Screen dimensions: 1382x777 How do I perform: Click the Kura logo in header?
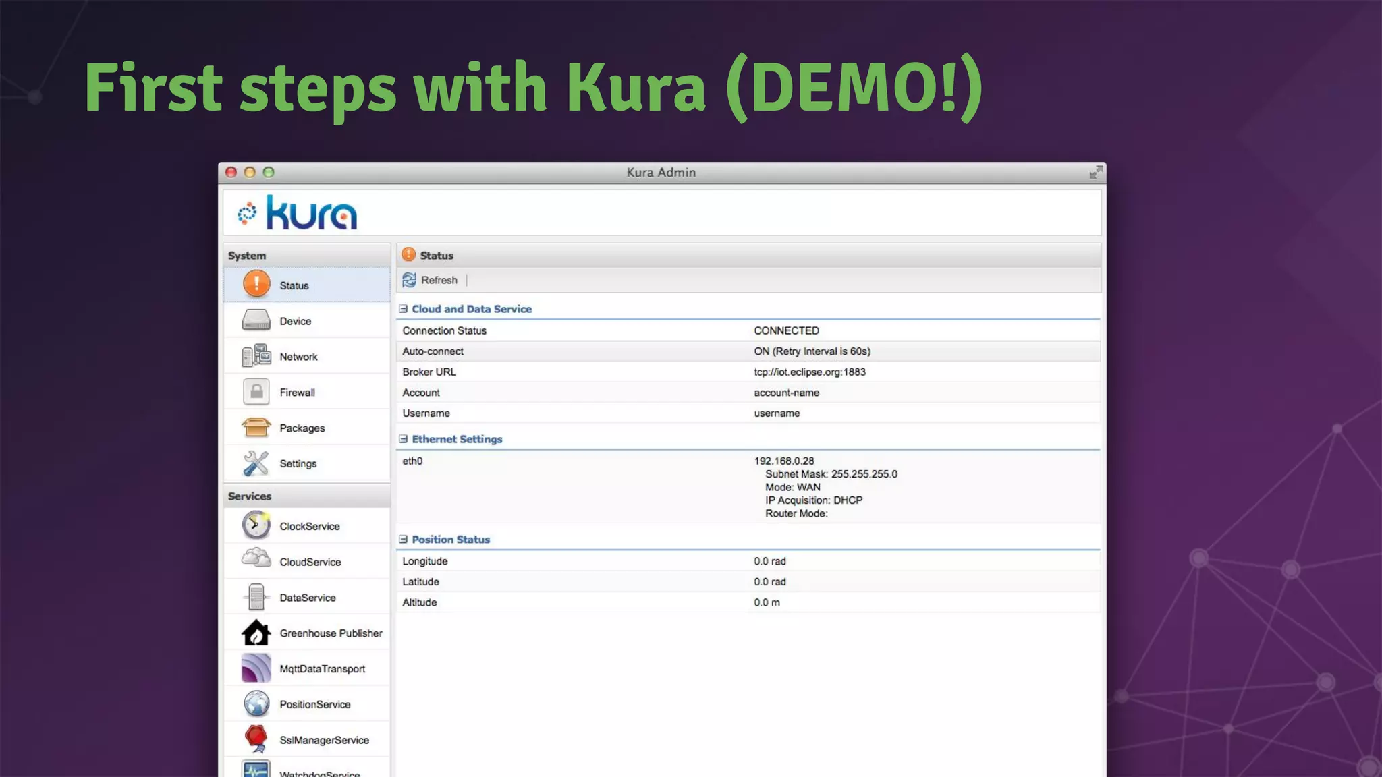[298, 212]
